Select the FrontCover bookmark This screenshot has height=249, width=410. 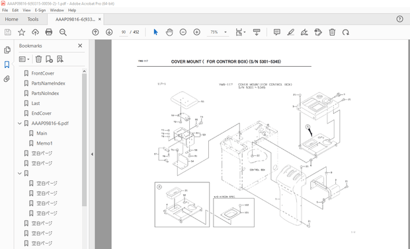tap(42, 73)
